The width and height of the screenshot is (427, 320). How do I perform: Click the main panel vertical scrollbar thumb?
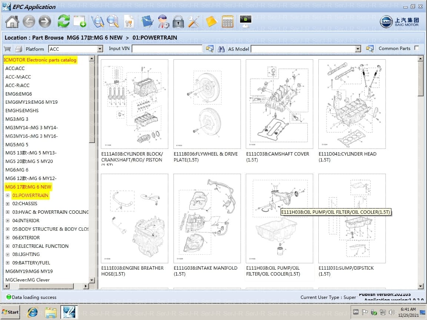(420, 79)
